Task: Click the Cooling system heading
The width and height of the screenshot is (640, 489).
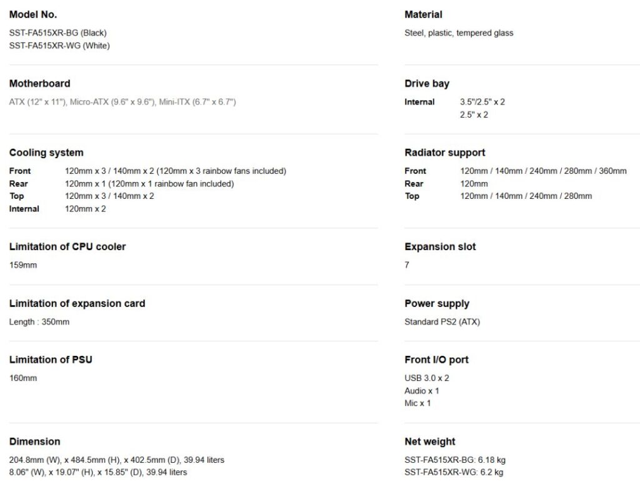Action: click(46, 153)
